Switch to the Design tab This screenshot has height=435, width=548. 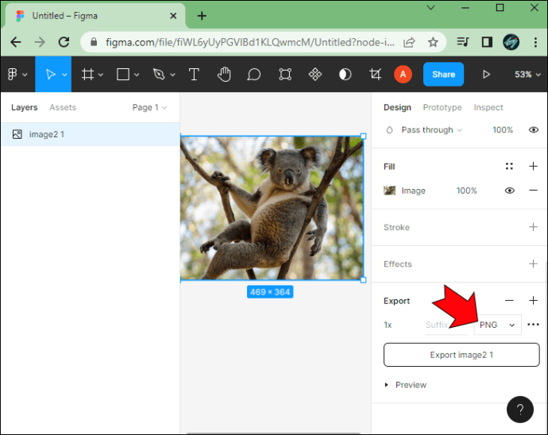[x=397, y=107]
